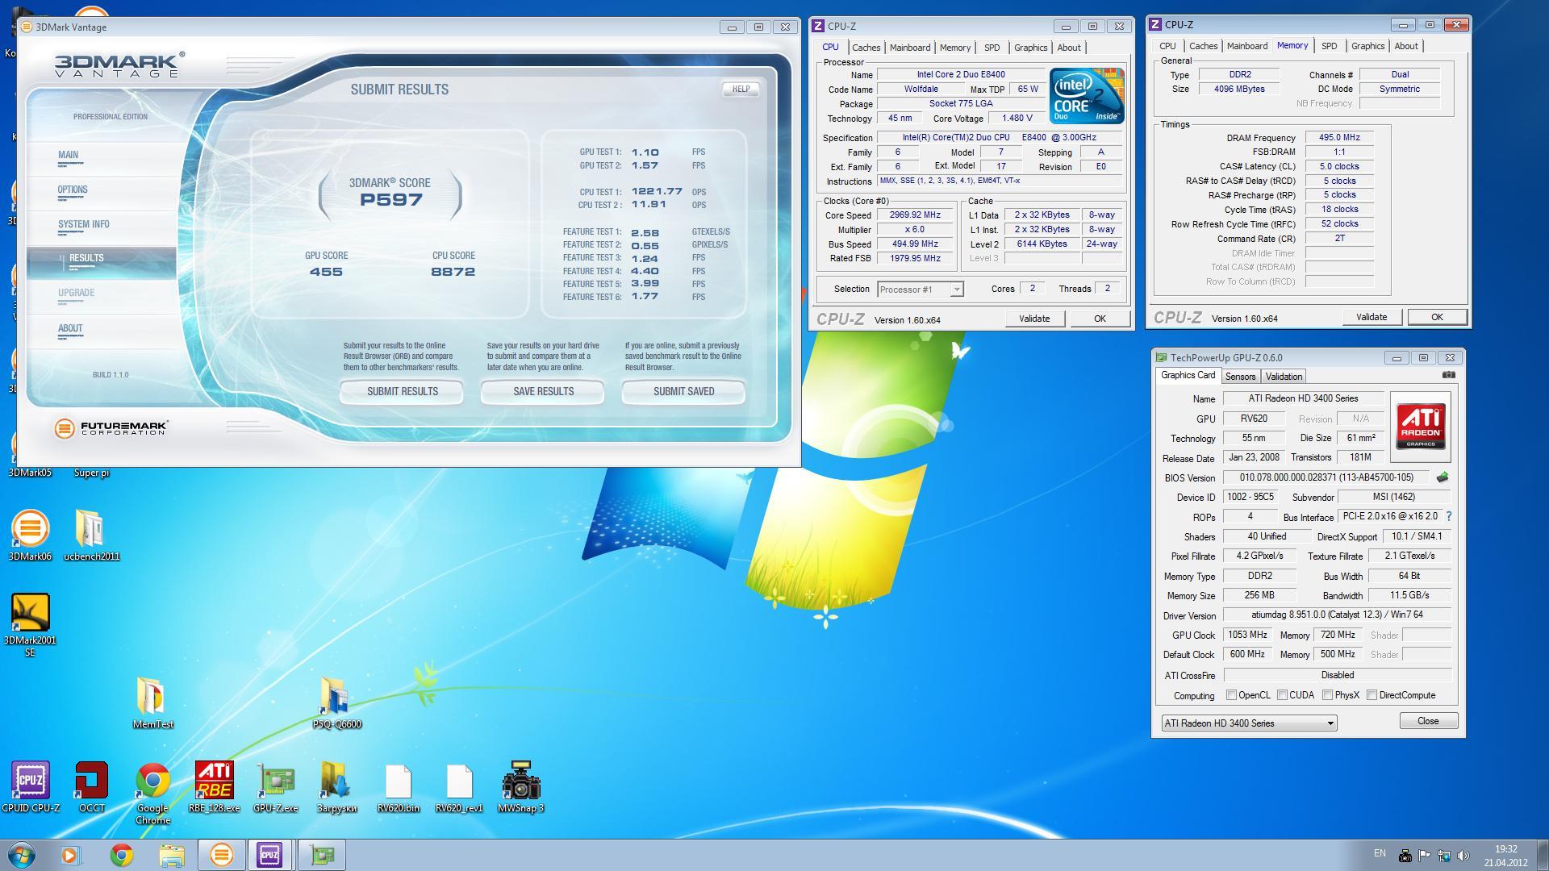Screen dimensions: 1549x871
Task: Click SAVE RESULTS button
Action: pyautogui.click(x=543, y=392)
